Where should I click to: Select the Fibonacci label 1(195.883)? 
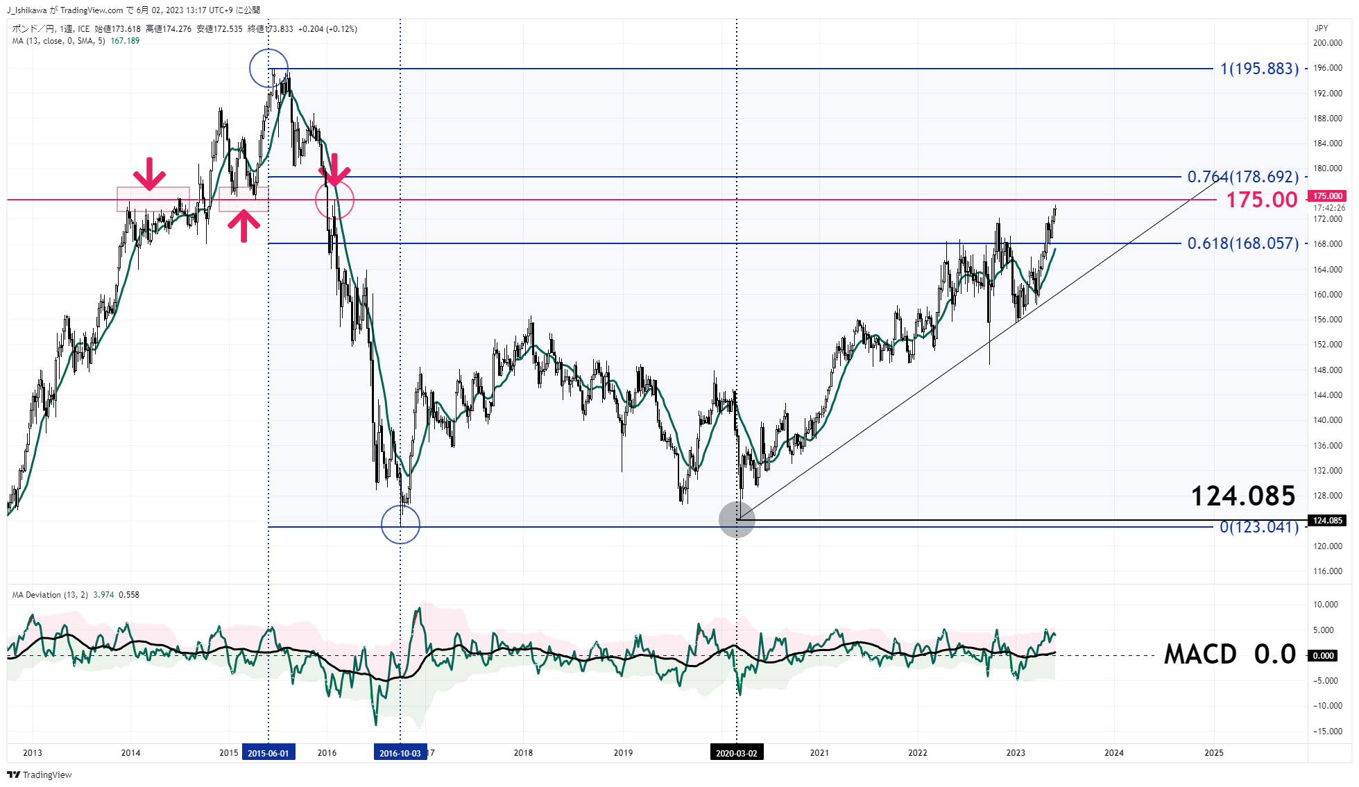coord(1260,69)
